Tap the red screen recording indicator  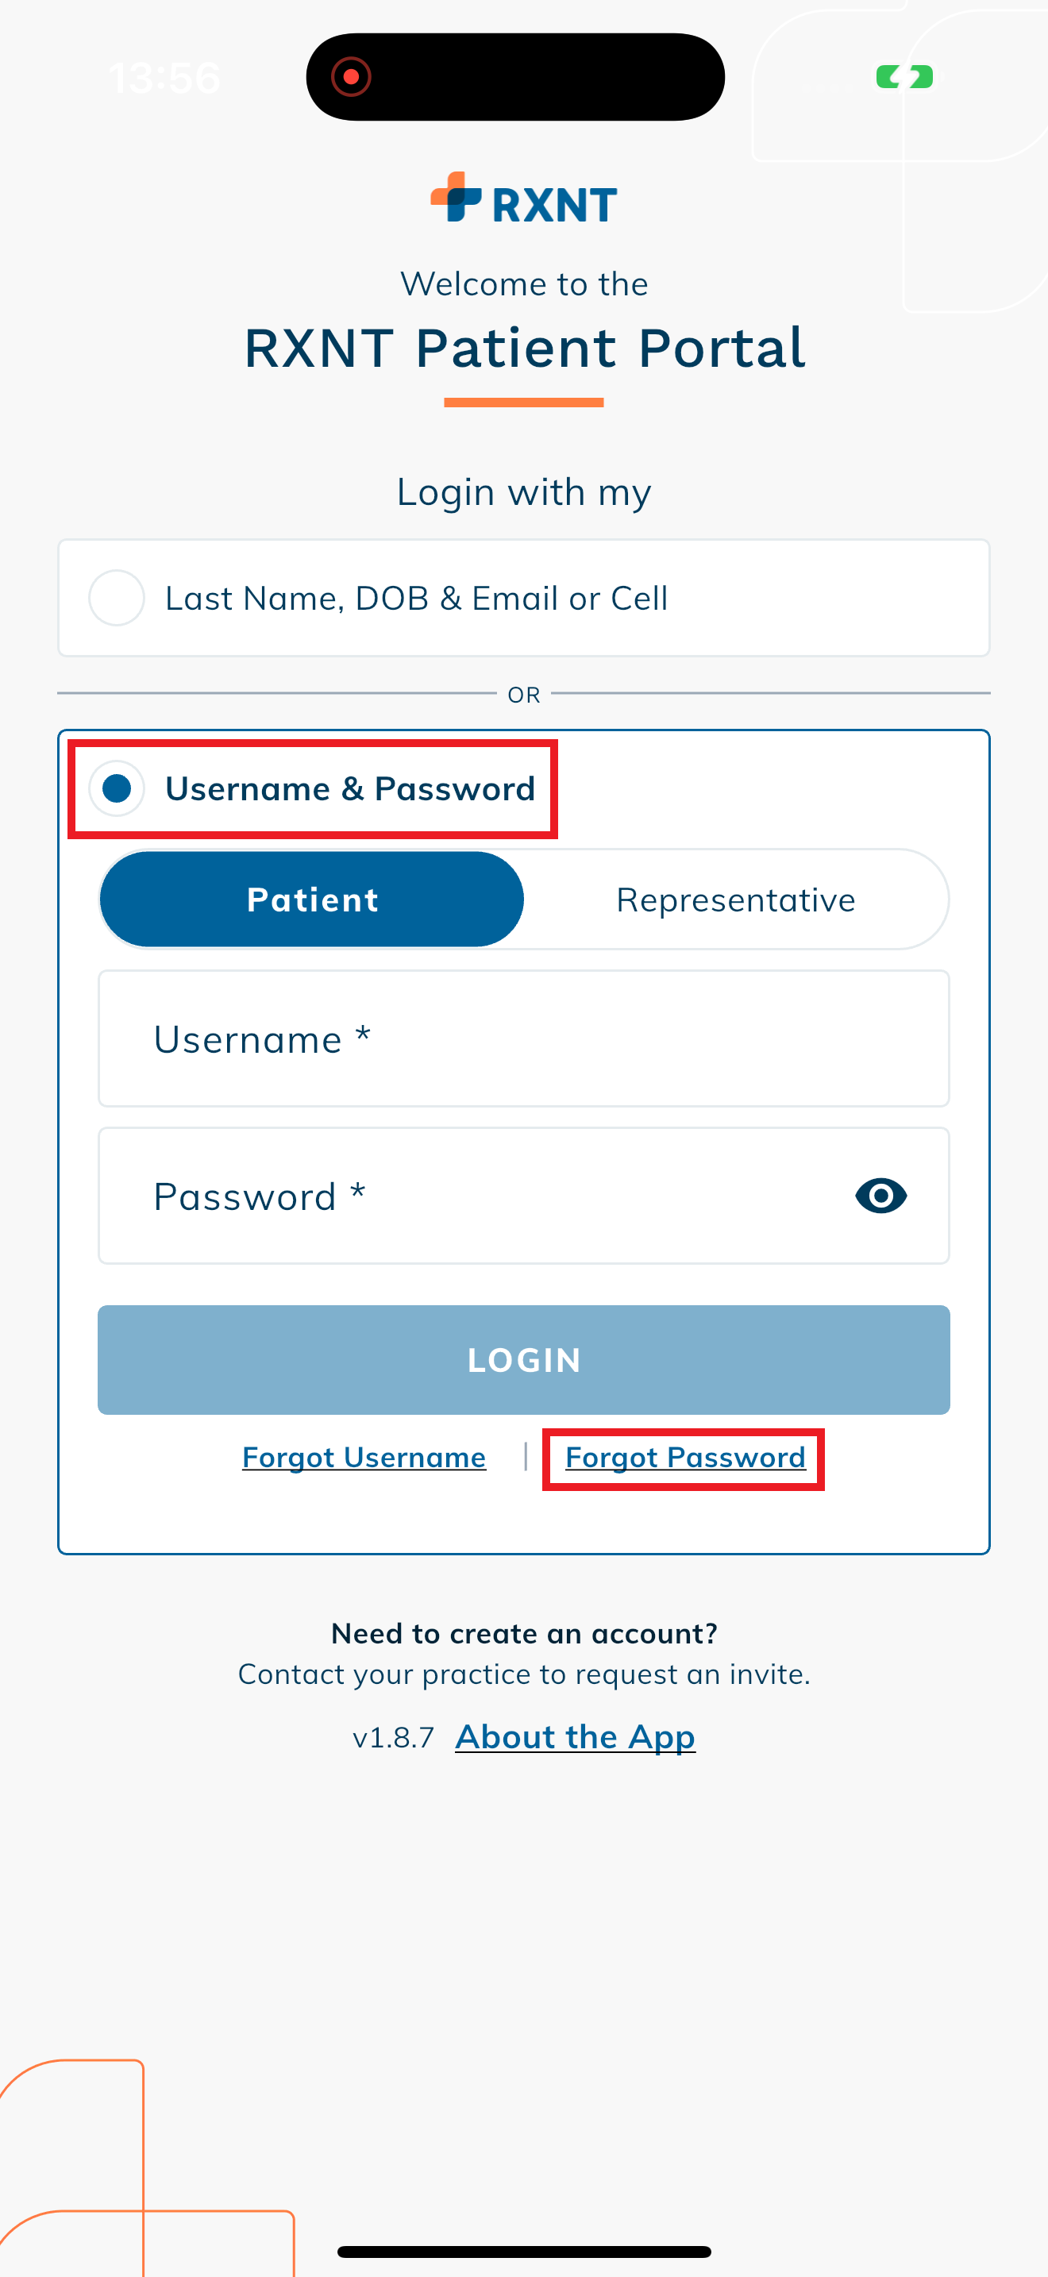(351, 77)
